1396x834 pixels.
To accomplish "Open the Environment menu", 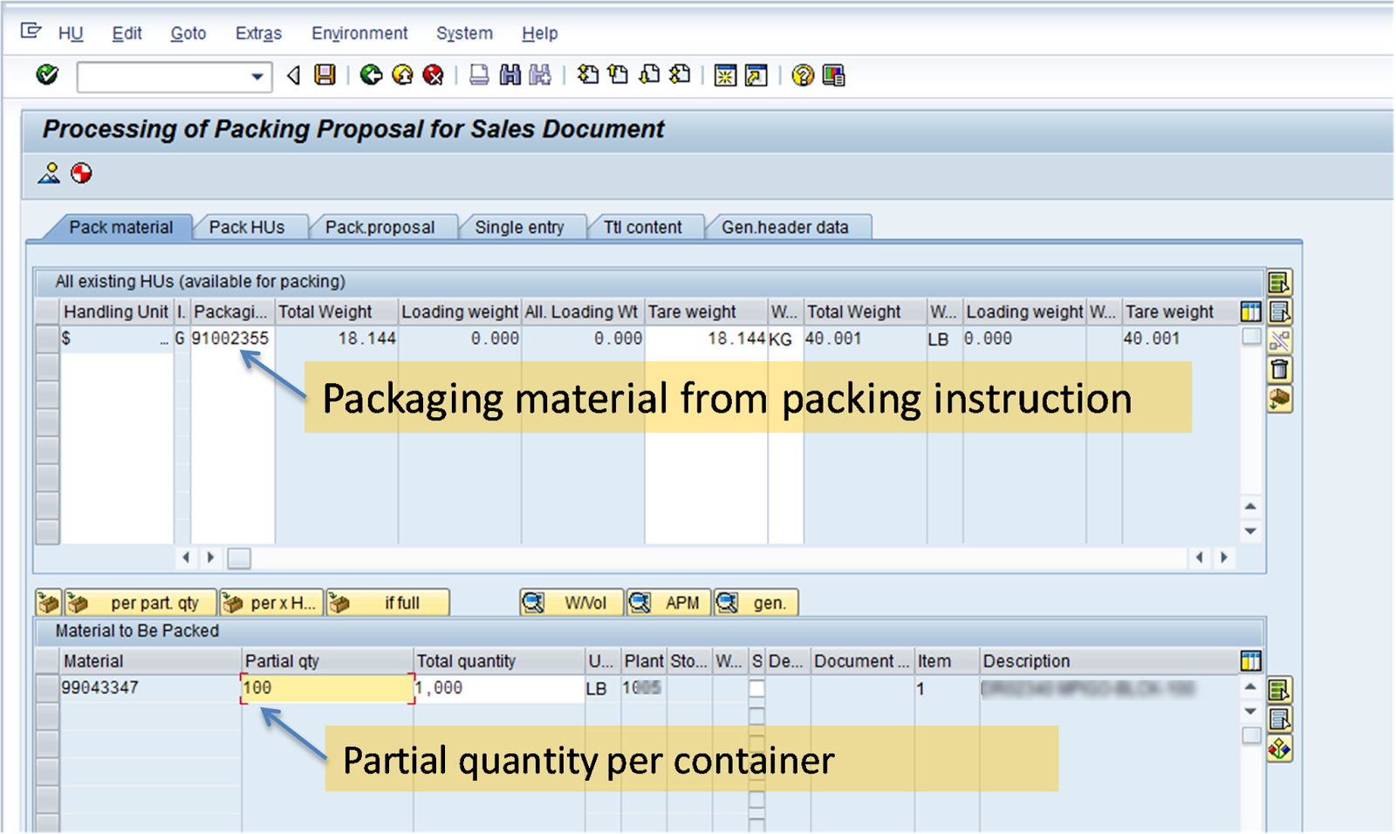I will [359, 33].
